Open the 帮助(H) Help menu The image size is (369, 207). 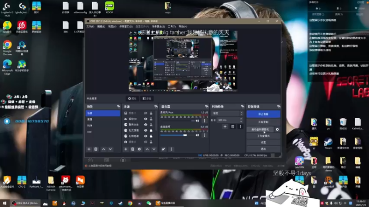click(183, 27)
